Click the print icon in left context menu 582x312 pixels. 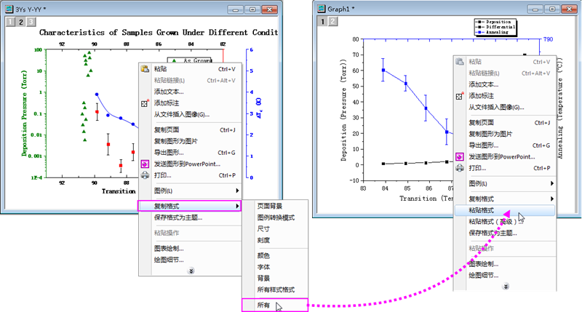coord(145,175)
